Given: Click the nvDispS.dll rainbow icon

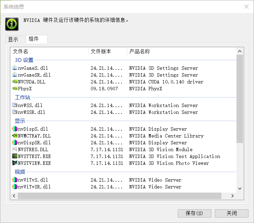Looking at the screenshot, I should pyautogui.click(x=14, y=129).
